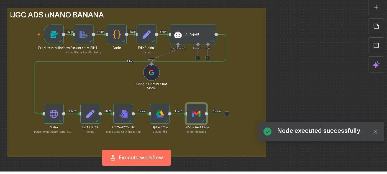Open the Gmail Send a message node
Viewport: 387px width, 174px height.
tap(196, 114)
